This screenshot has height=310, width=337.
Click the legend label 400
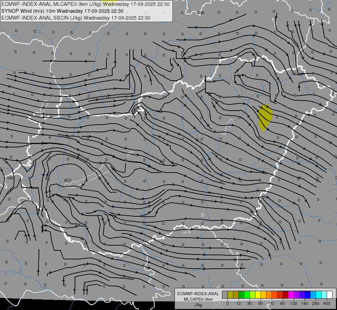[x=327, y=303]
